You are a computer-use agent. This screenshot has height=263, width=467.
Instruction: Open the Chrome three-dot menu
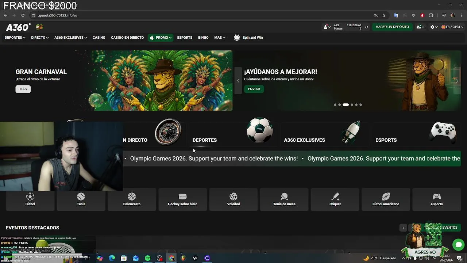(462, 15)
